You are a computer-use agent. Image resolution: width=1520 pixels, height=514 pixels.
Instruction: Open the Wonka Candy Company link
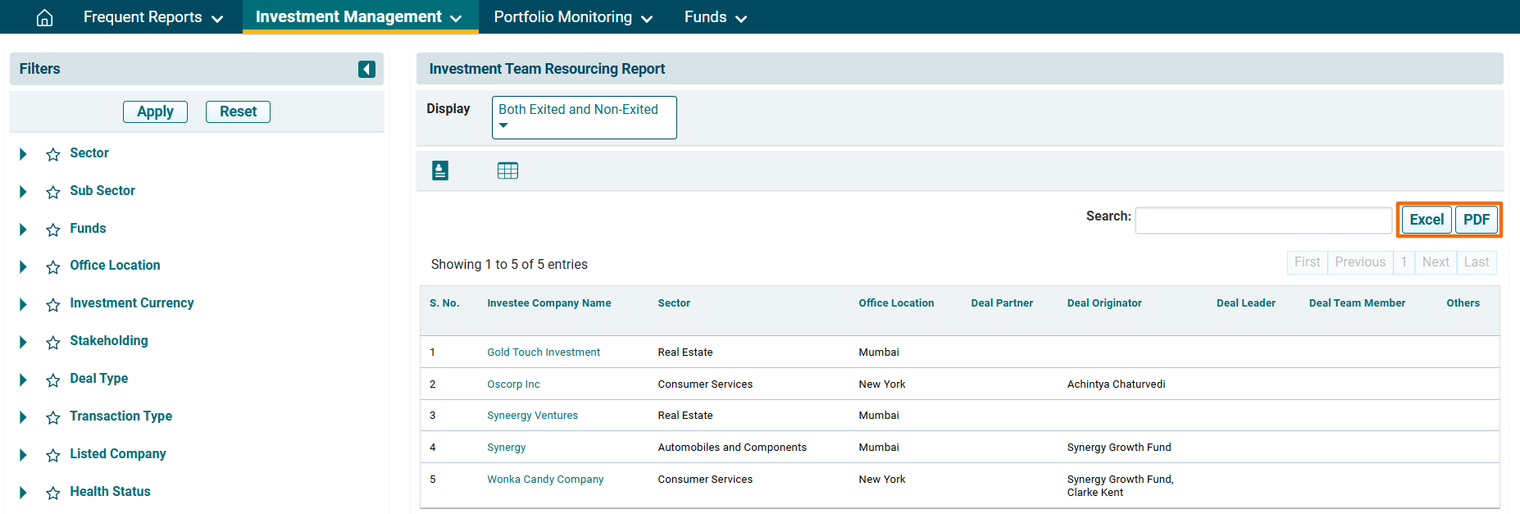click(x=545, y=480)
